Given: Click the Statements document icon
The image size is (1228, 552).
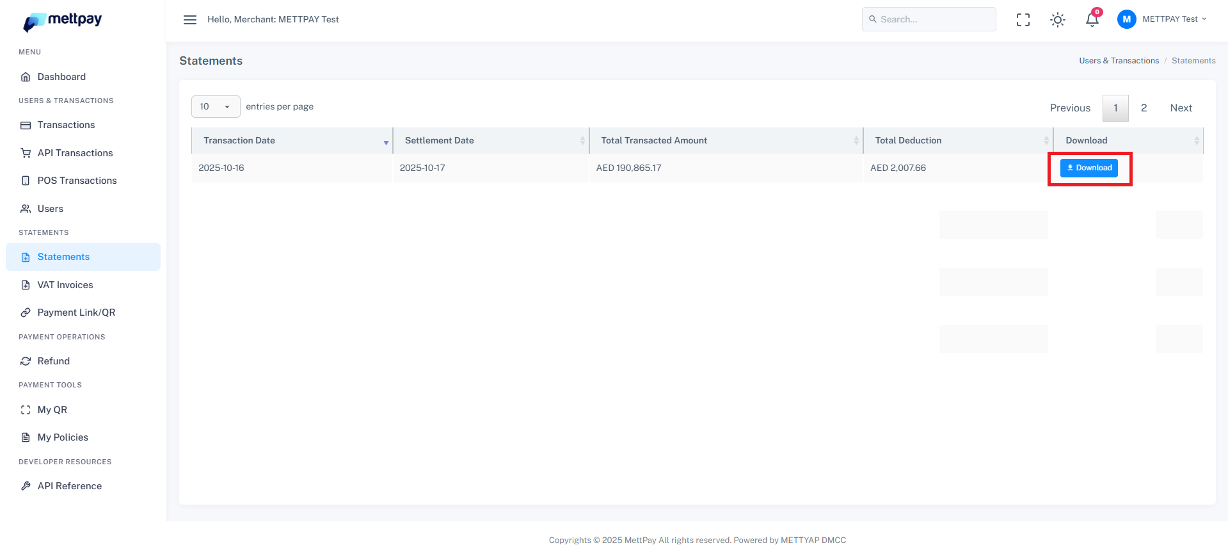Looking at the screenshot, I should (x=26, y=257).
